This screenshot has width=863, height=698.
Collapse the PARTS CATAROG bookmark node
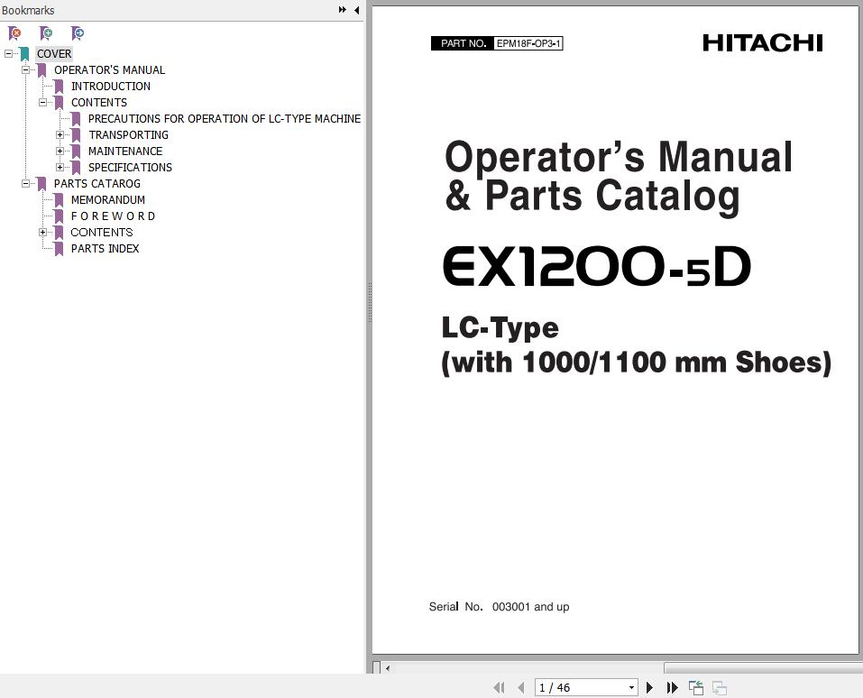click(25, 183)
